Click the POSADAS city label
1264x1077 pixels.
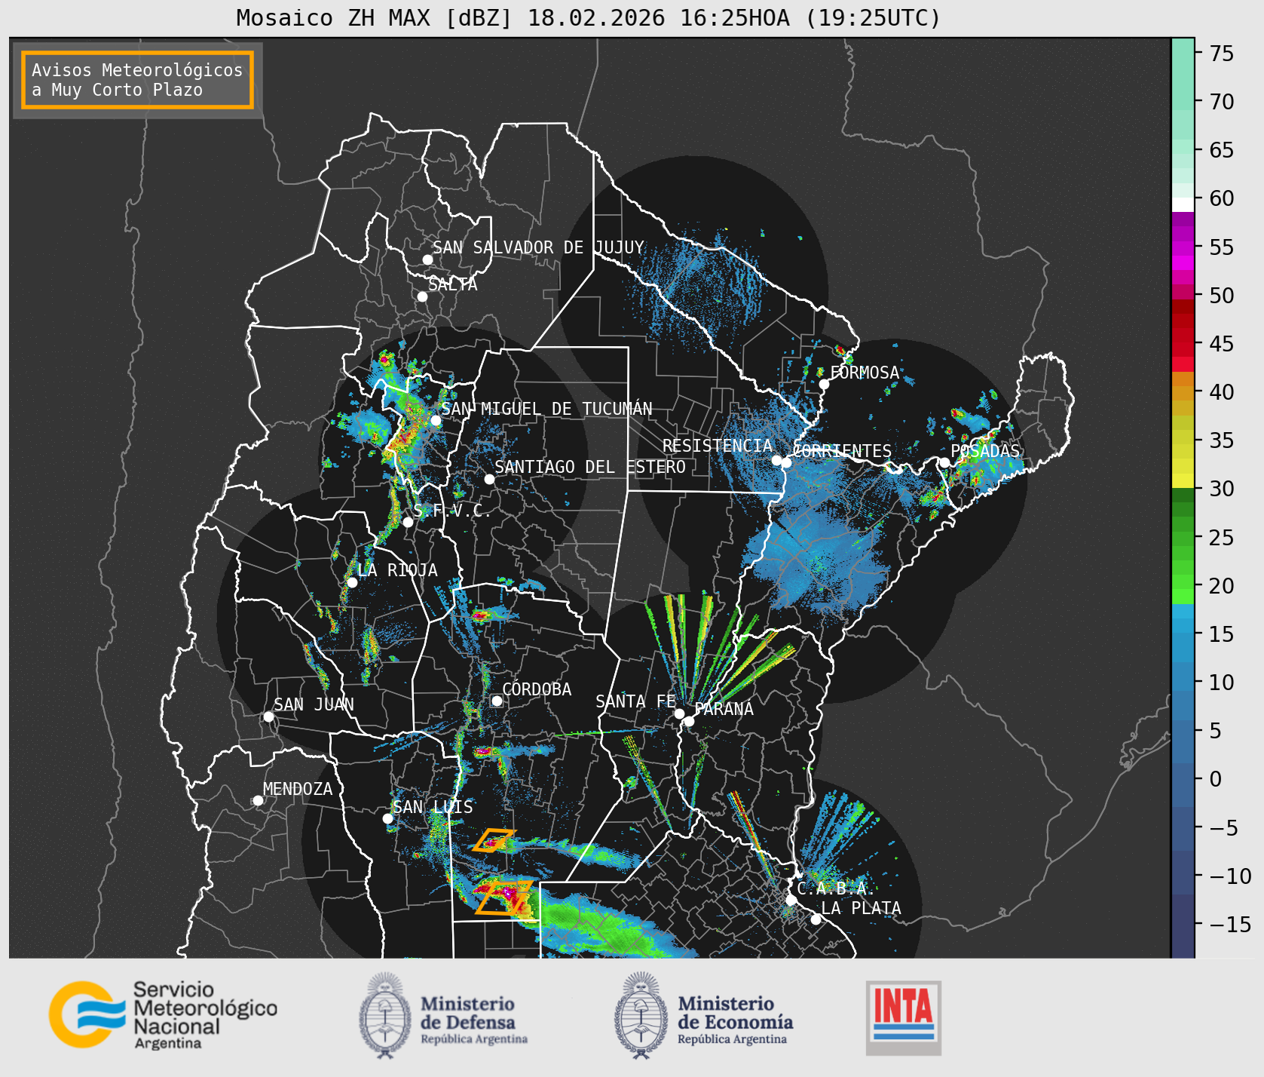click(985, 451)
